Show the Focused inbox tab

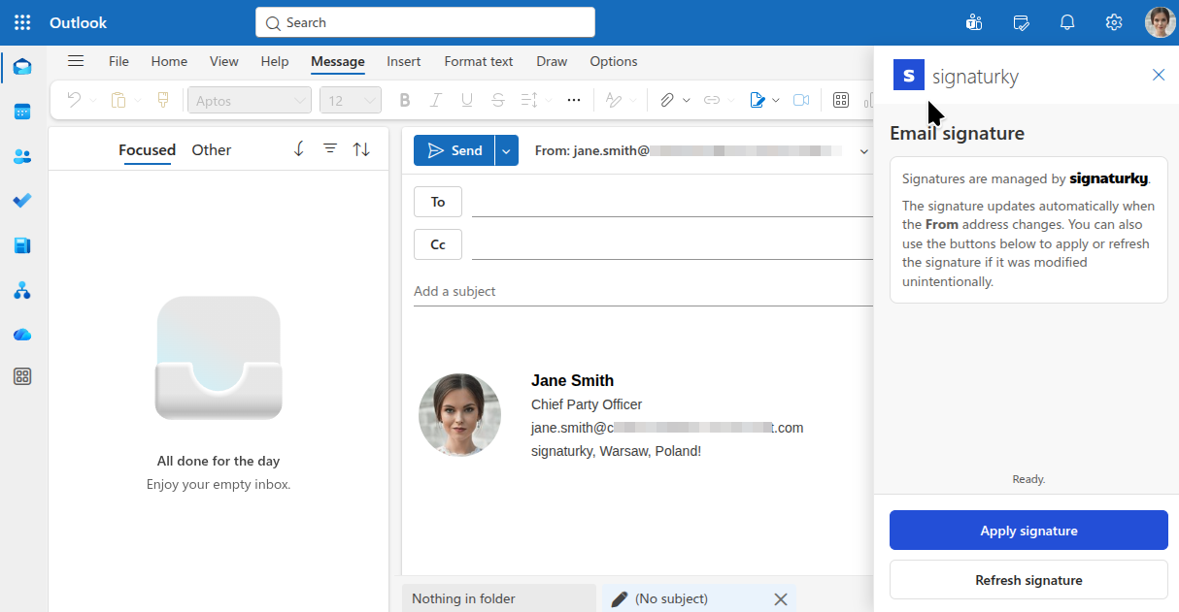click(147, 149)
